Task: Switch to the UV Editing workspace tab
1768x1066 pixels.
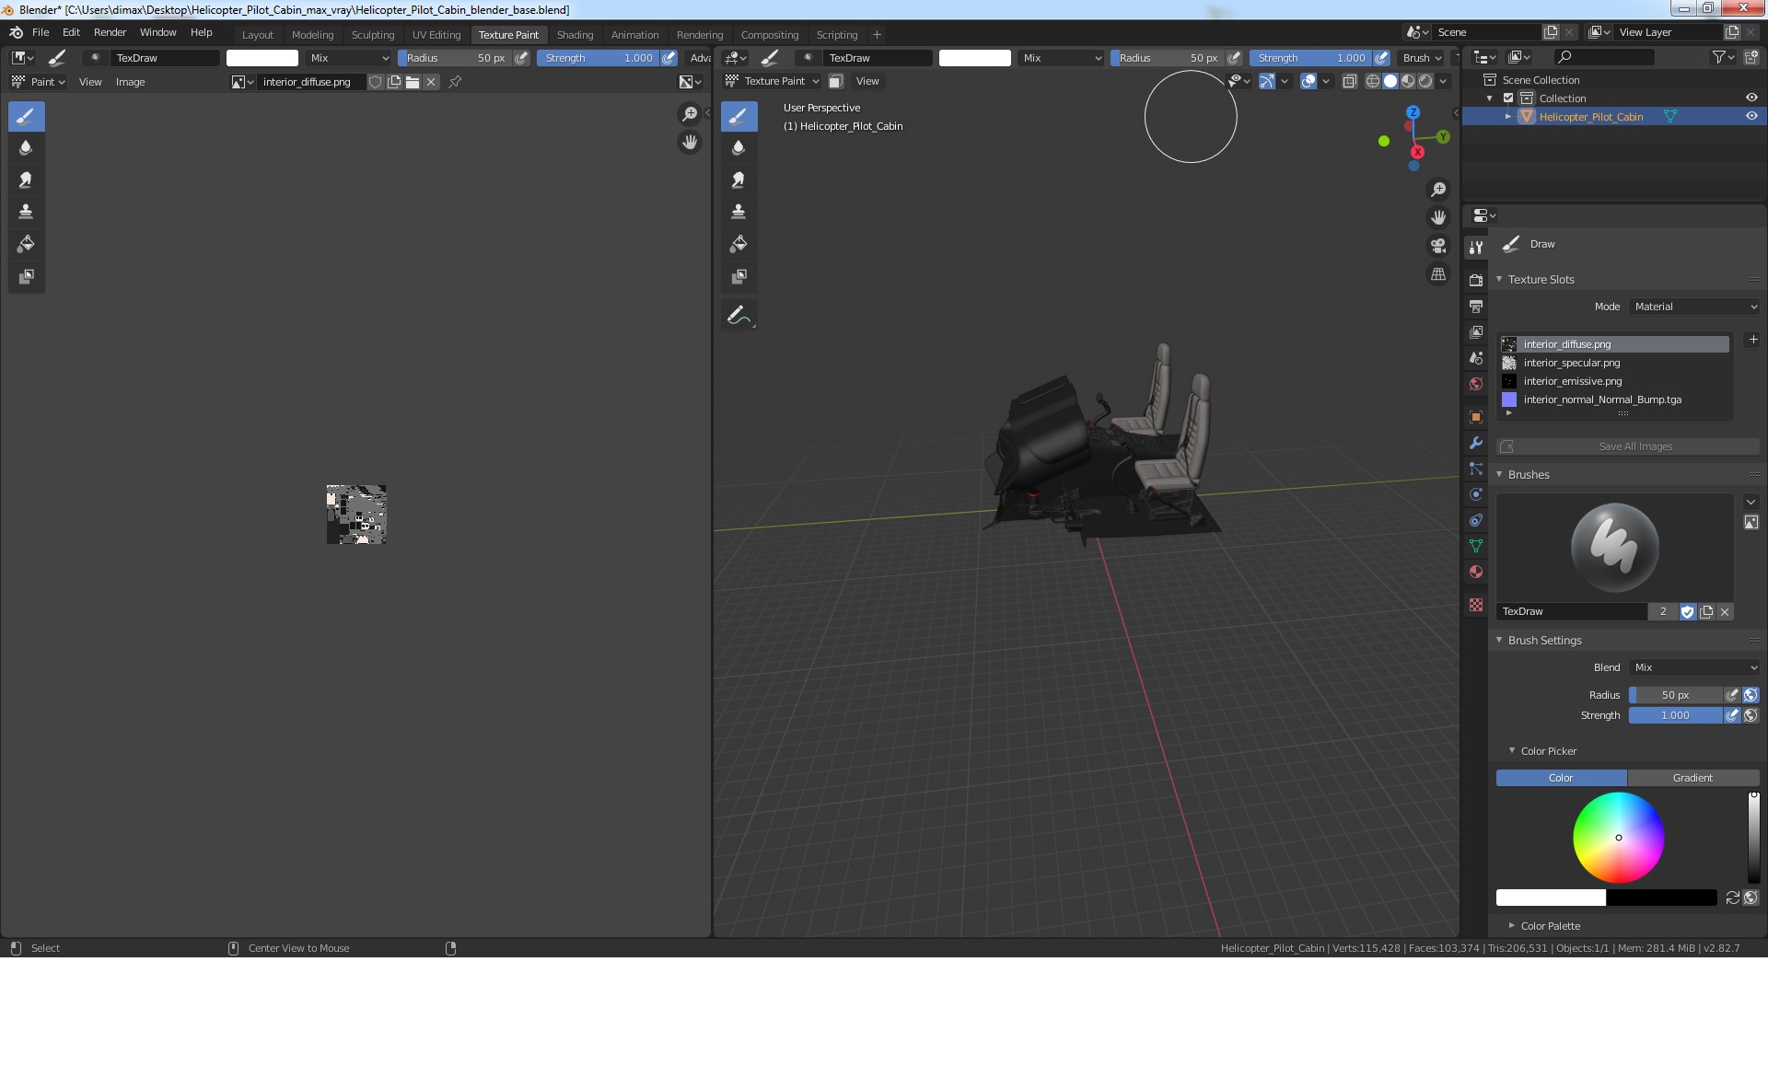Action: click(436, 35)
